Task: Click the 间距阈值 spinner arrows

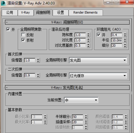Action: (x=126, y=127)
